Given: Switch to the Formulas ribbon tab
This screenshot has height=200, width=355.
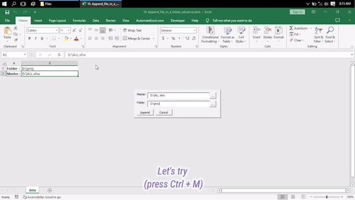Looking at the screenshot, I should 79,20.
